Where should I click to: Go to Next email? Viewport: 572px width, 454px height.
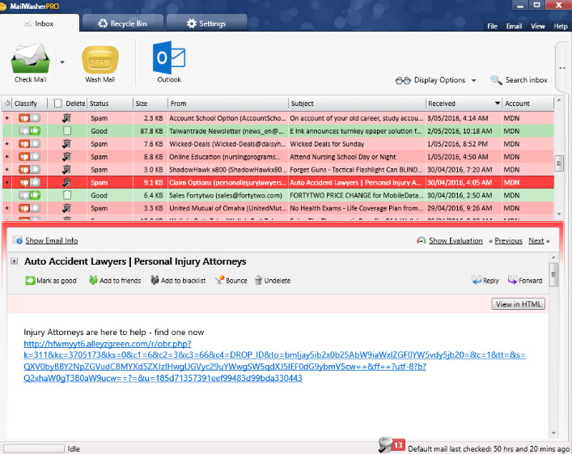(x=536, y=240)
